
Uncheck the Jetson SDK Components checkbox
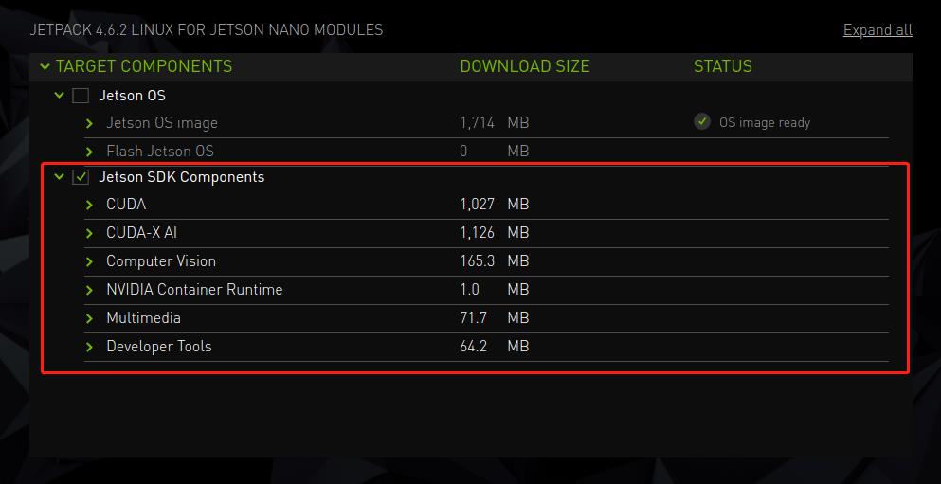click(81, 177)
